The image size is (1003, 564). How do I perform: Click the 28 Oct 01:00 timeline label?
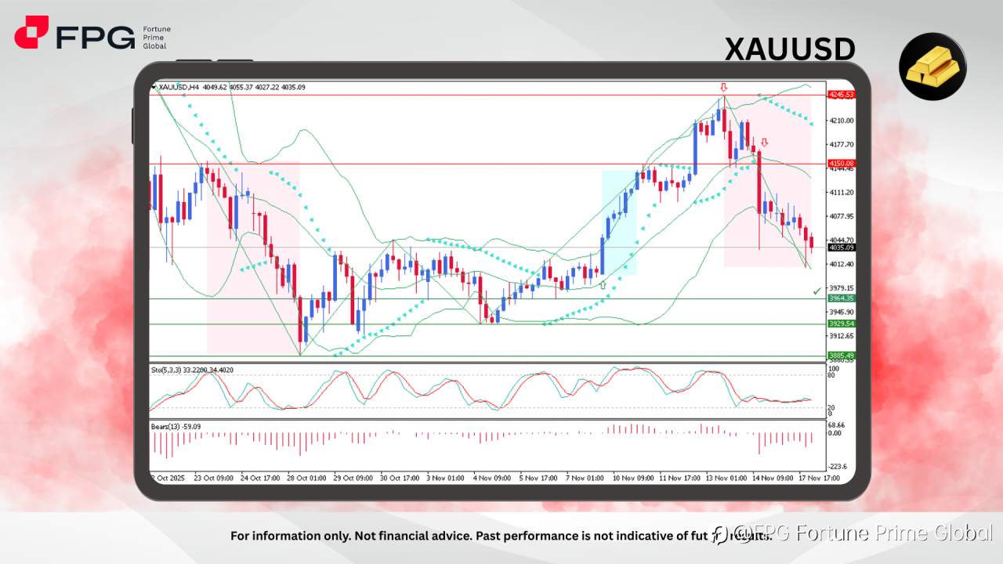tap(307, 477)
